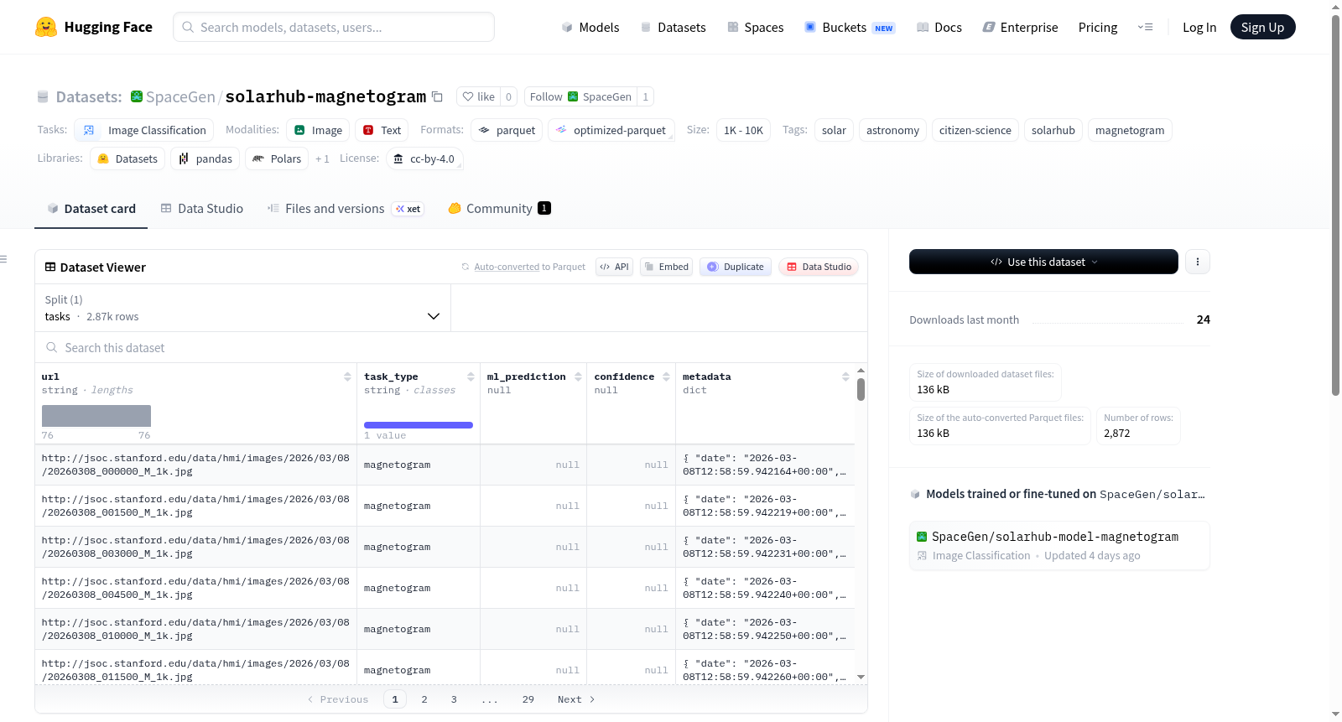Screen dimensions: 1342x722
Task: Open the Use this dataset dropdown
Action: pyautogui.click(x=1043, y=262)
